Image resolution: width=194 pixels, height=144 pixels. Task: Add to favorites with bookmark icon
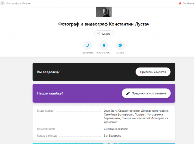[104, 46]
